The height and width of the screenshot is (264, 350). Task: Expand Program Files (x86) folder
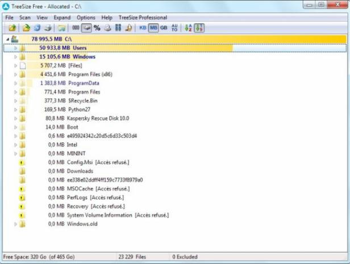(15, 74)
